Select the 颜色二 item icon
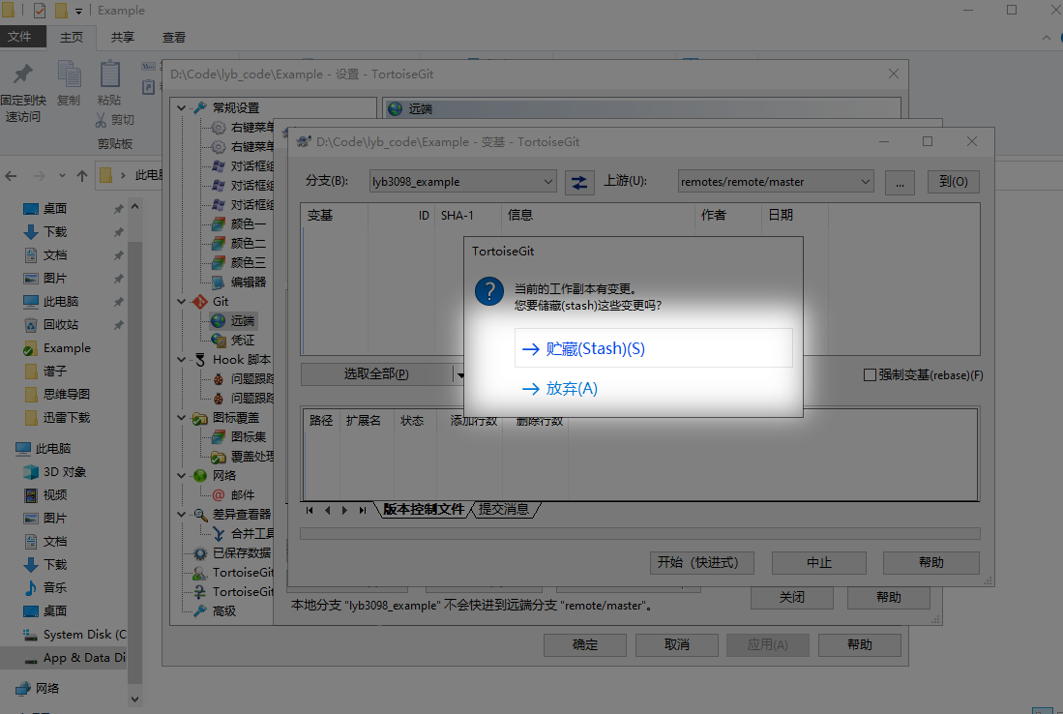Screen dimensions: 1063x714 [219, 243]
